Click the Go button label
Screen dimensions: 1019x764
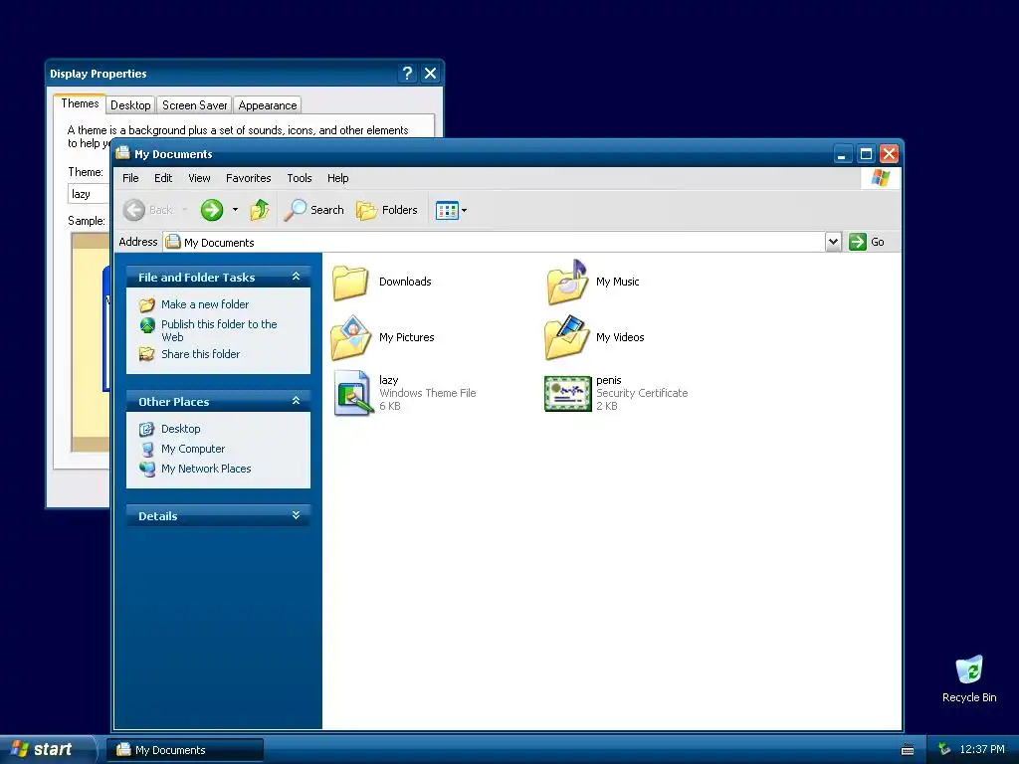[878, 242]
